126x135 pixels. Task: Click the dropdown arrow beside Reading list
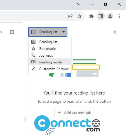[x=64, y=32]
